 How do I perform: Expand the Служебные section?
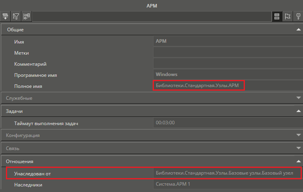tap(298, 98)
